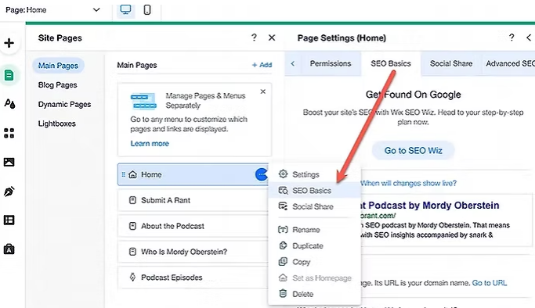Collapse Page Settings with back chevron
The width and height of the screenshot is (535, 308).
[529, 38]
